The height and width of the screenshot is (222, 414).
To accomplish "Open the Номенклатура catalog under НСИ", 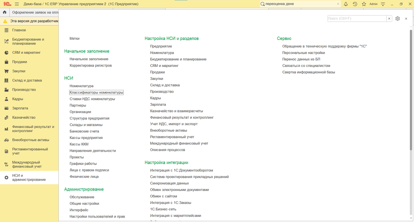I will 81,86.
